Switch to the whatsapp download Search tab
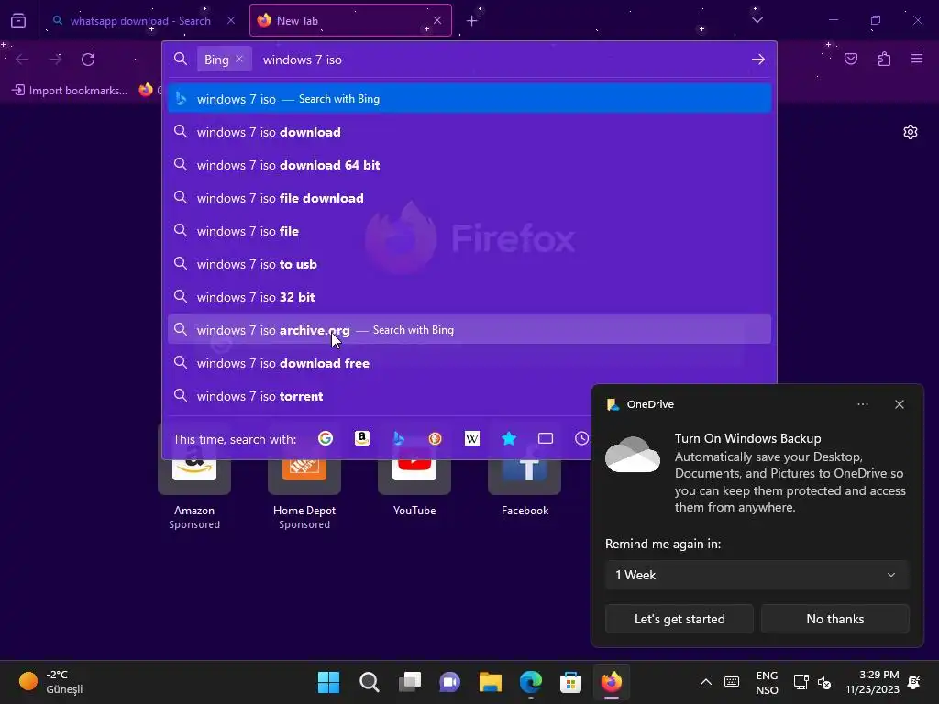Viewport: 939px width, 704px height. (x=140, y=20)
